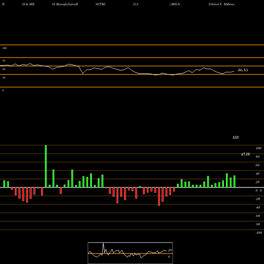Click the MR axis label 20

(258, 182)
